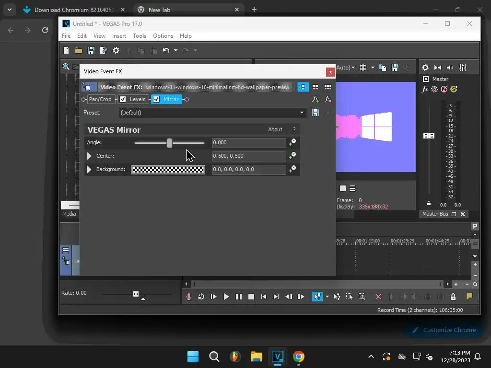The image size is (491, 368).
Task: Click the Angle slider handle
Action: coord(169,143)
